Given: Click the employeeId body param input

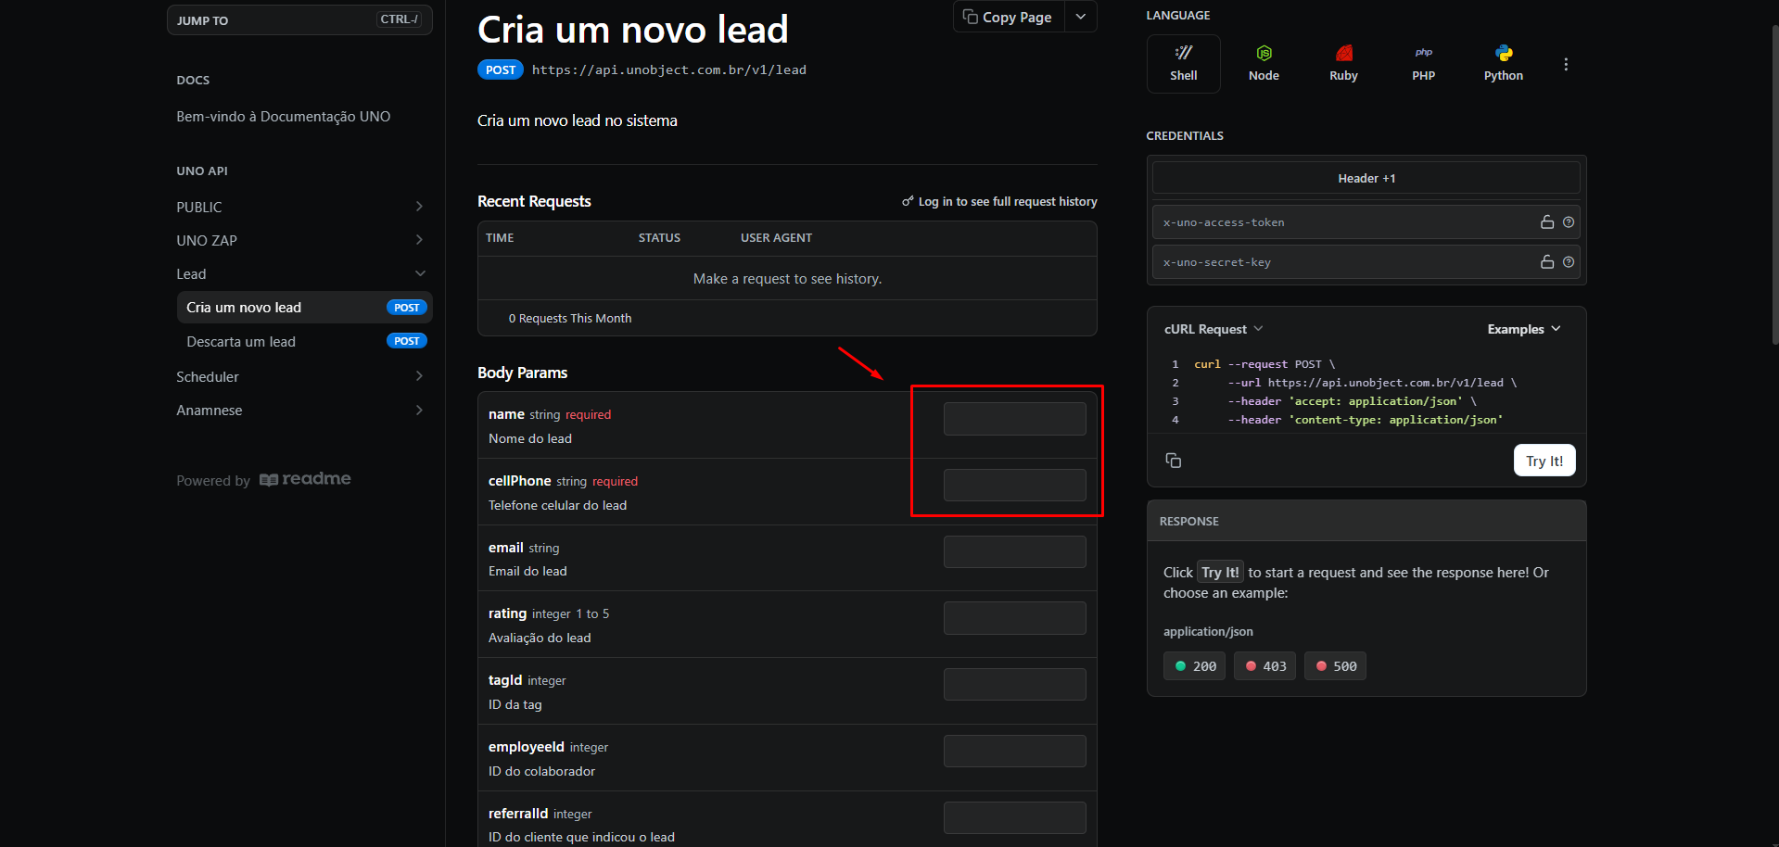Looking at the screenshot, I should point(1015,752).
